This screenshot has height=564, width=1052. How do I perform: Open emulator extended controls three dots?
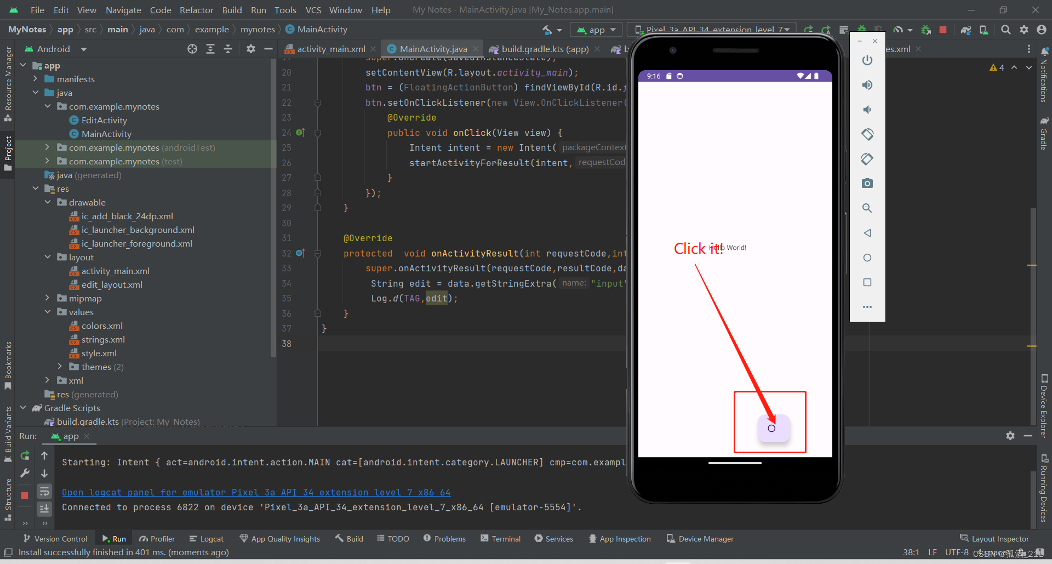867,307
